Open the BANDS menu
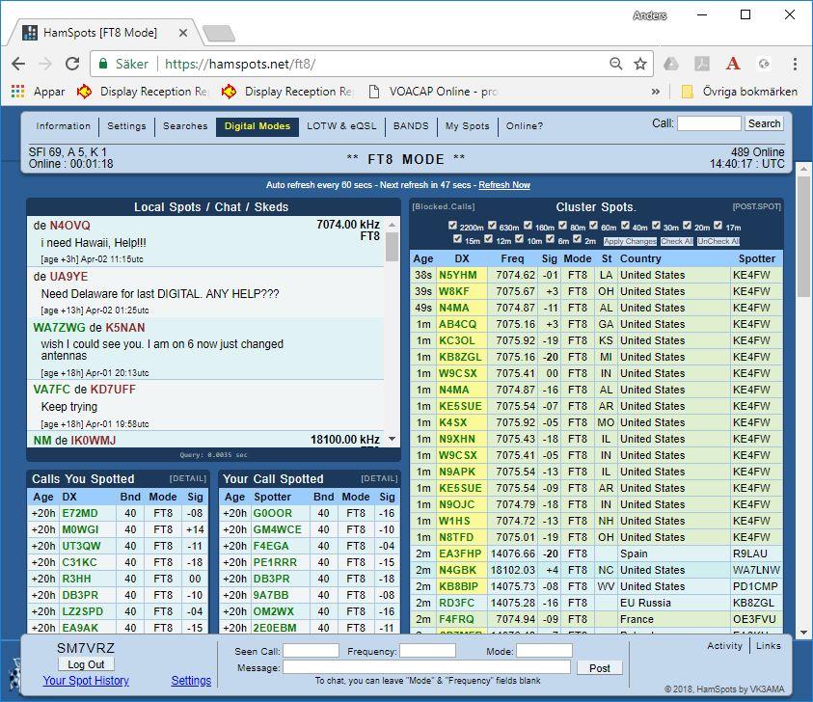The image size is (813, 702). pyautogui.click(x=411, y=126)
